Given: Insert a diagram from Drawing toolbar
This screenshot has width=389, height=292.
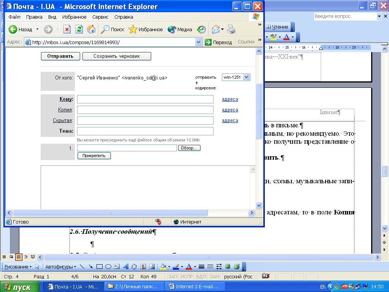Looking at the screenshot, I should (x=134, y=267).
